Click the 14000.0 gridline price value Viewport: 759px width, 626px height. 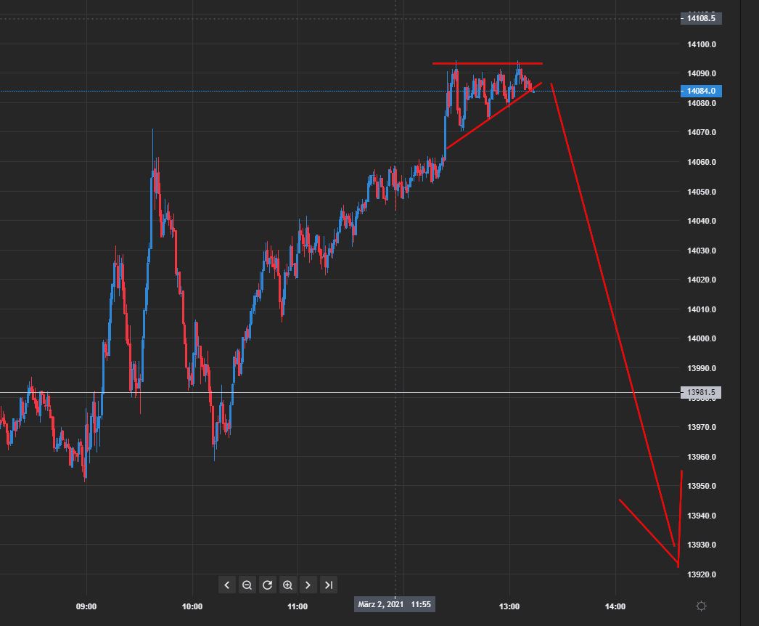(x=700, y=338)
